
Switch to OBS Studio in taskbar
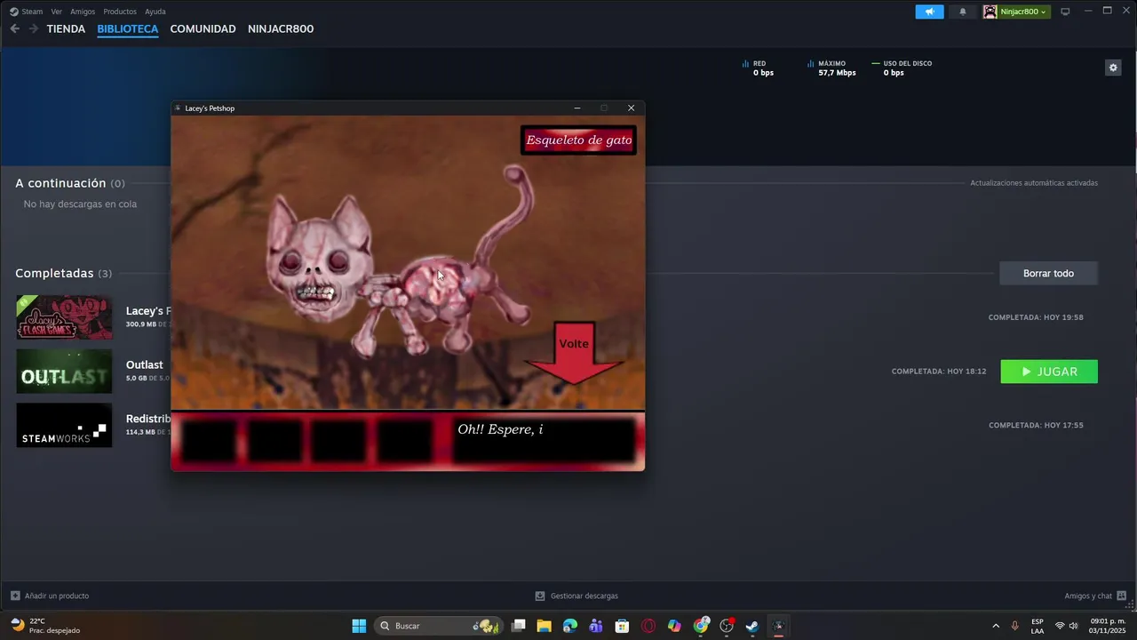[x=727, y=626]
